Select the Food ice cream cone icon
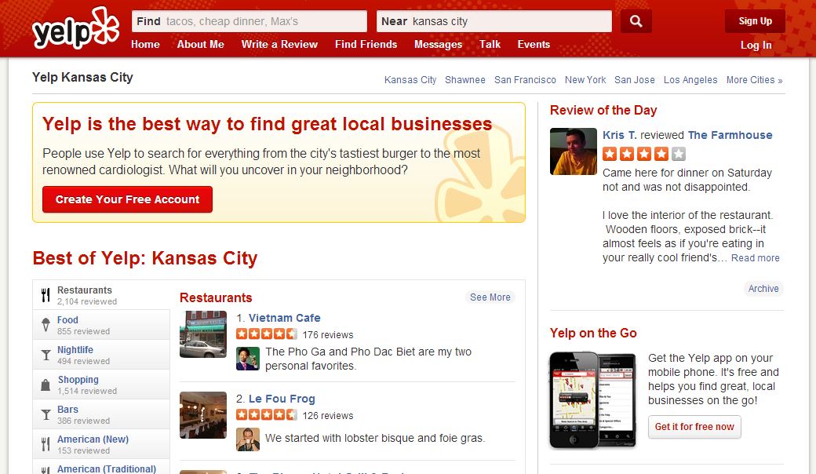 click(46, 325)
